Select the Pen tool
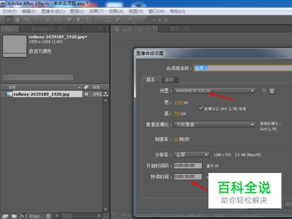This screenshot has height=219, width=292. pos(78,19)
